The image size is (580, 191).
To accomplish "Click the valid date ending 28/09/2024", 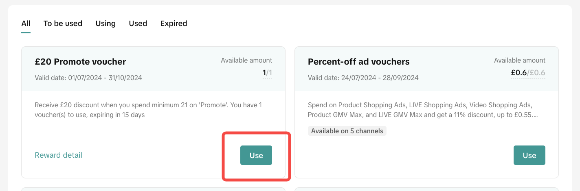I will click(x=363, y=78).
